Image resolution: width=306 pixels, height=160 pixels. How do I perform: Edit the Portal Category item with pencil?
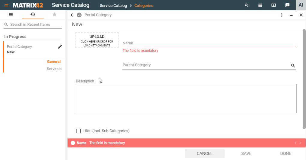pyautogui.click(x=60, y=47)
